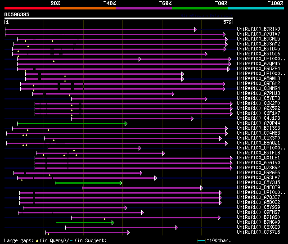Click the red 20% identity color segment

[x=32, y=8]
